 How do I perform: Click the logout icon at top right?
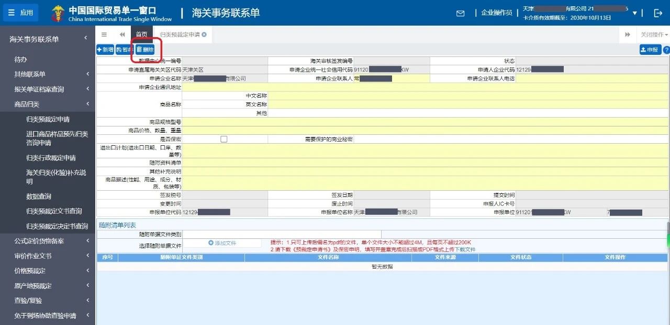coord(658,13)
